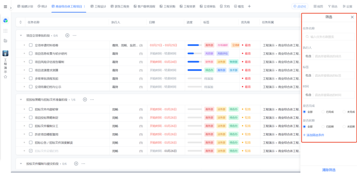The image size is (357, 173).
Task: Collapse the 项目立项审批阶段 group
Action: [21, 36]
